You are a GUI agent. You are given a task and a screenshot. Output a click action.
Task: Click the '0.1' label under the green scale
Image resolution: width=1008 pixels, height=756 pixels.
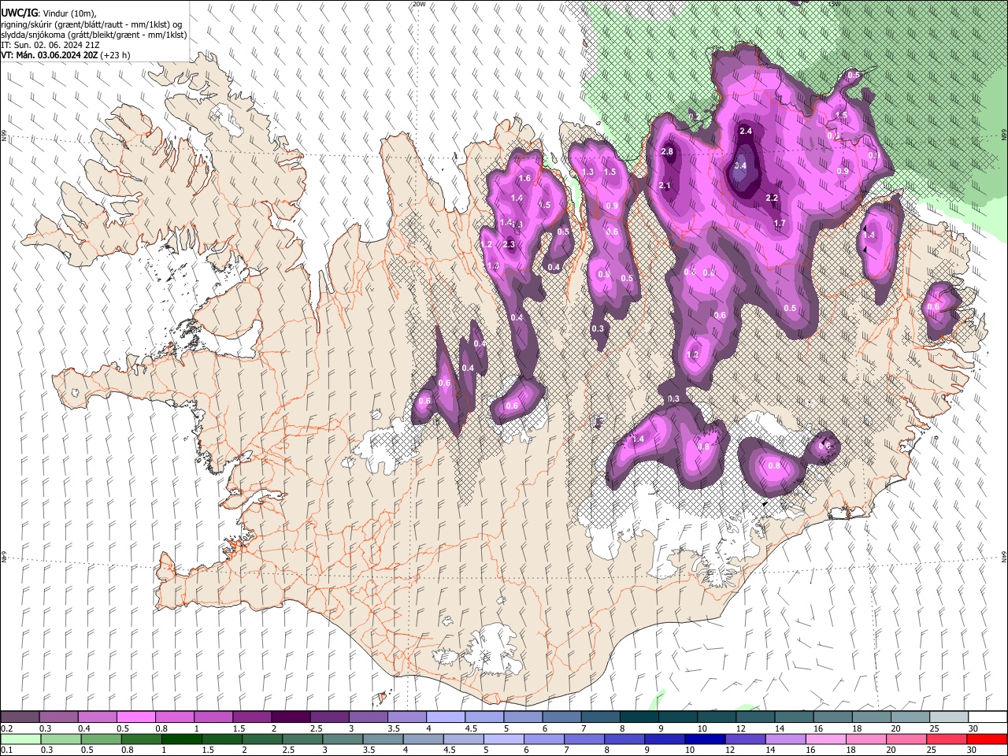[6, 750]
